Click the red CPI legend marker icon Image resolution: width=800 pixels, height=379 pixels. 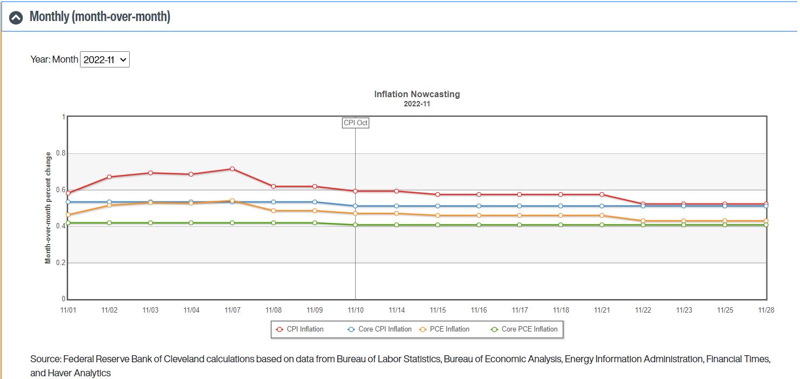tap(279, 329)
